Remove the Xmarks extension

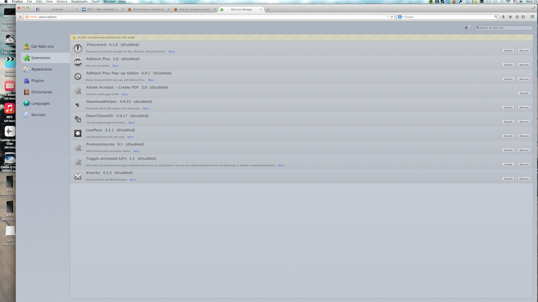(524, 178)
